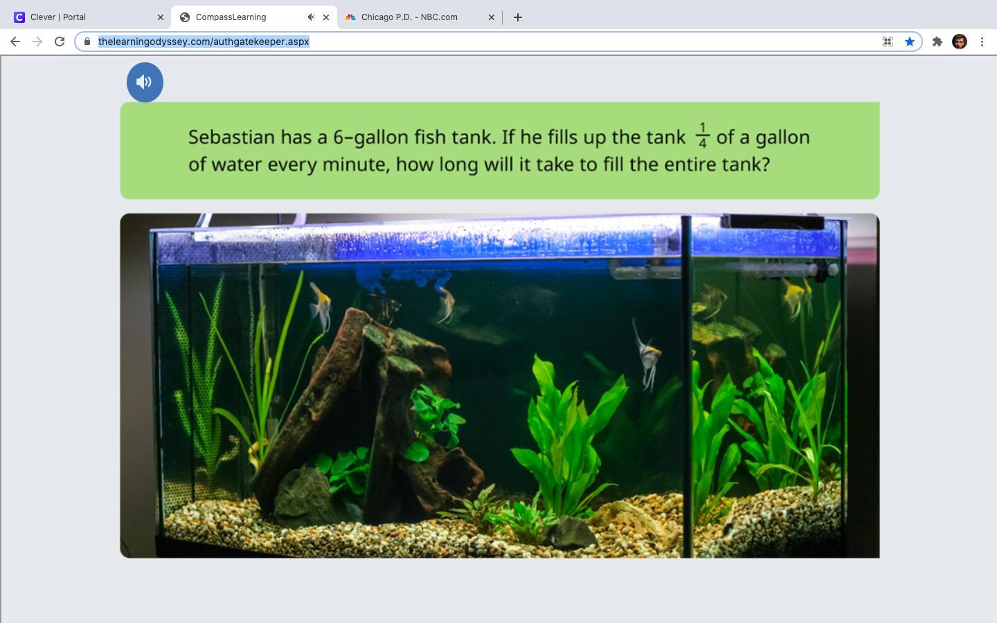
Task: Open the Chicago P.D. - NBC.com tab
Action: tap(420, 17)
